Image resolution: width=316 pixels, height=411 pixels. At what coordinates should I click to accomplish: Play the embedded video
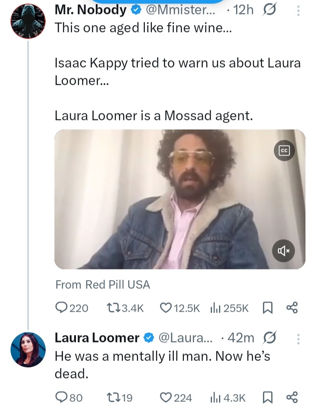(x=180, y=199)
